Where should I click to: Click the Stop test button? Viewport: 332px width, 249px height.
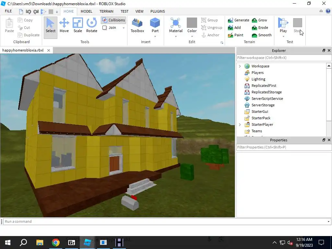(297, 25)
